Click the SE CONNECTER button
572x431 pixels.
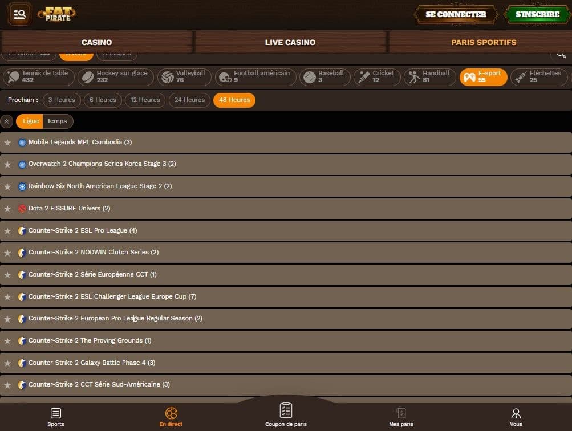pyautogui.click(x=456, y=15)
